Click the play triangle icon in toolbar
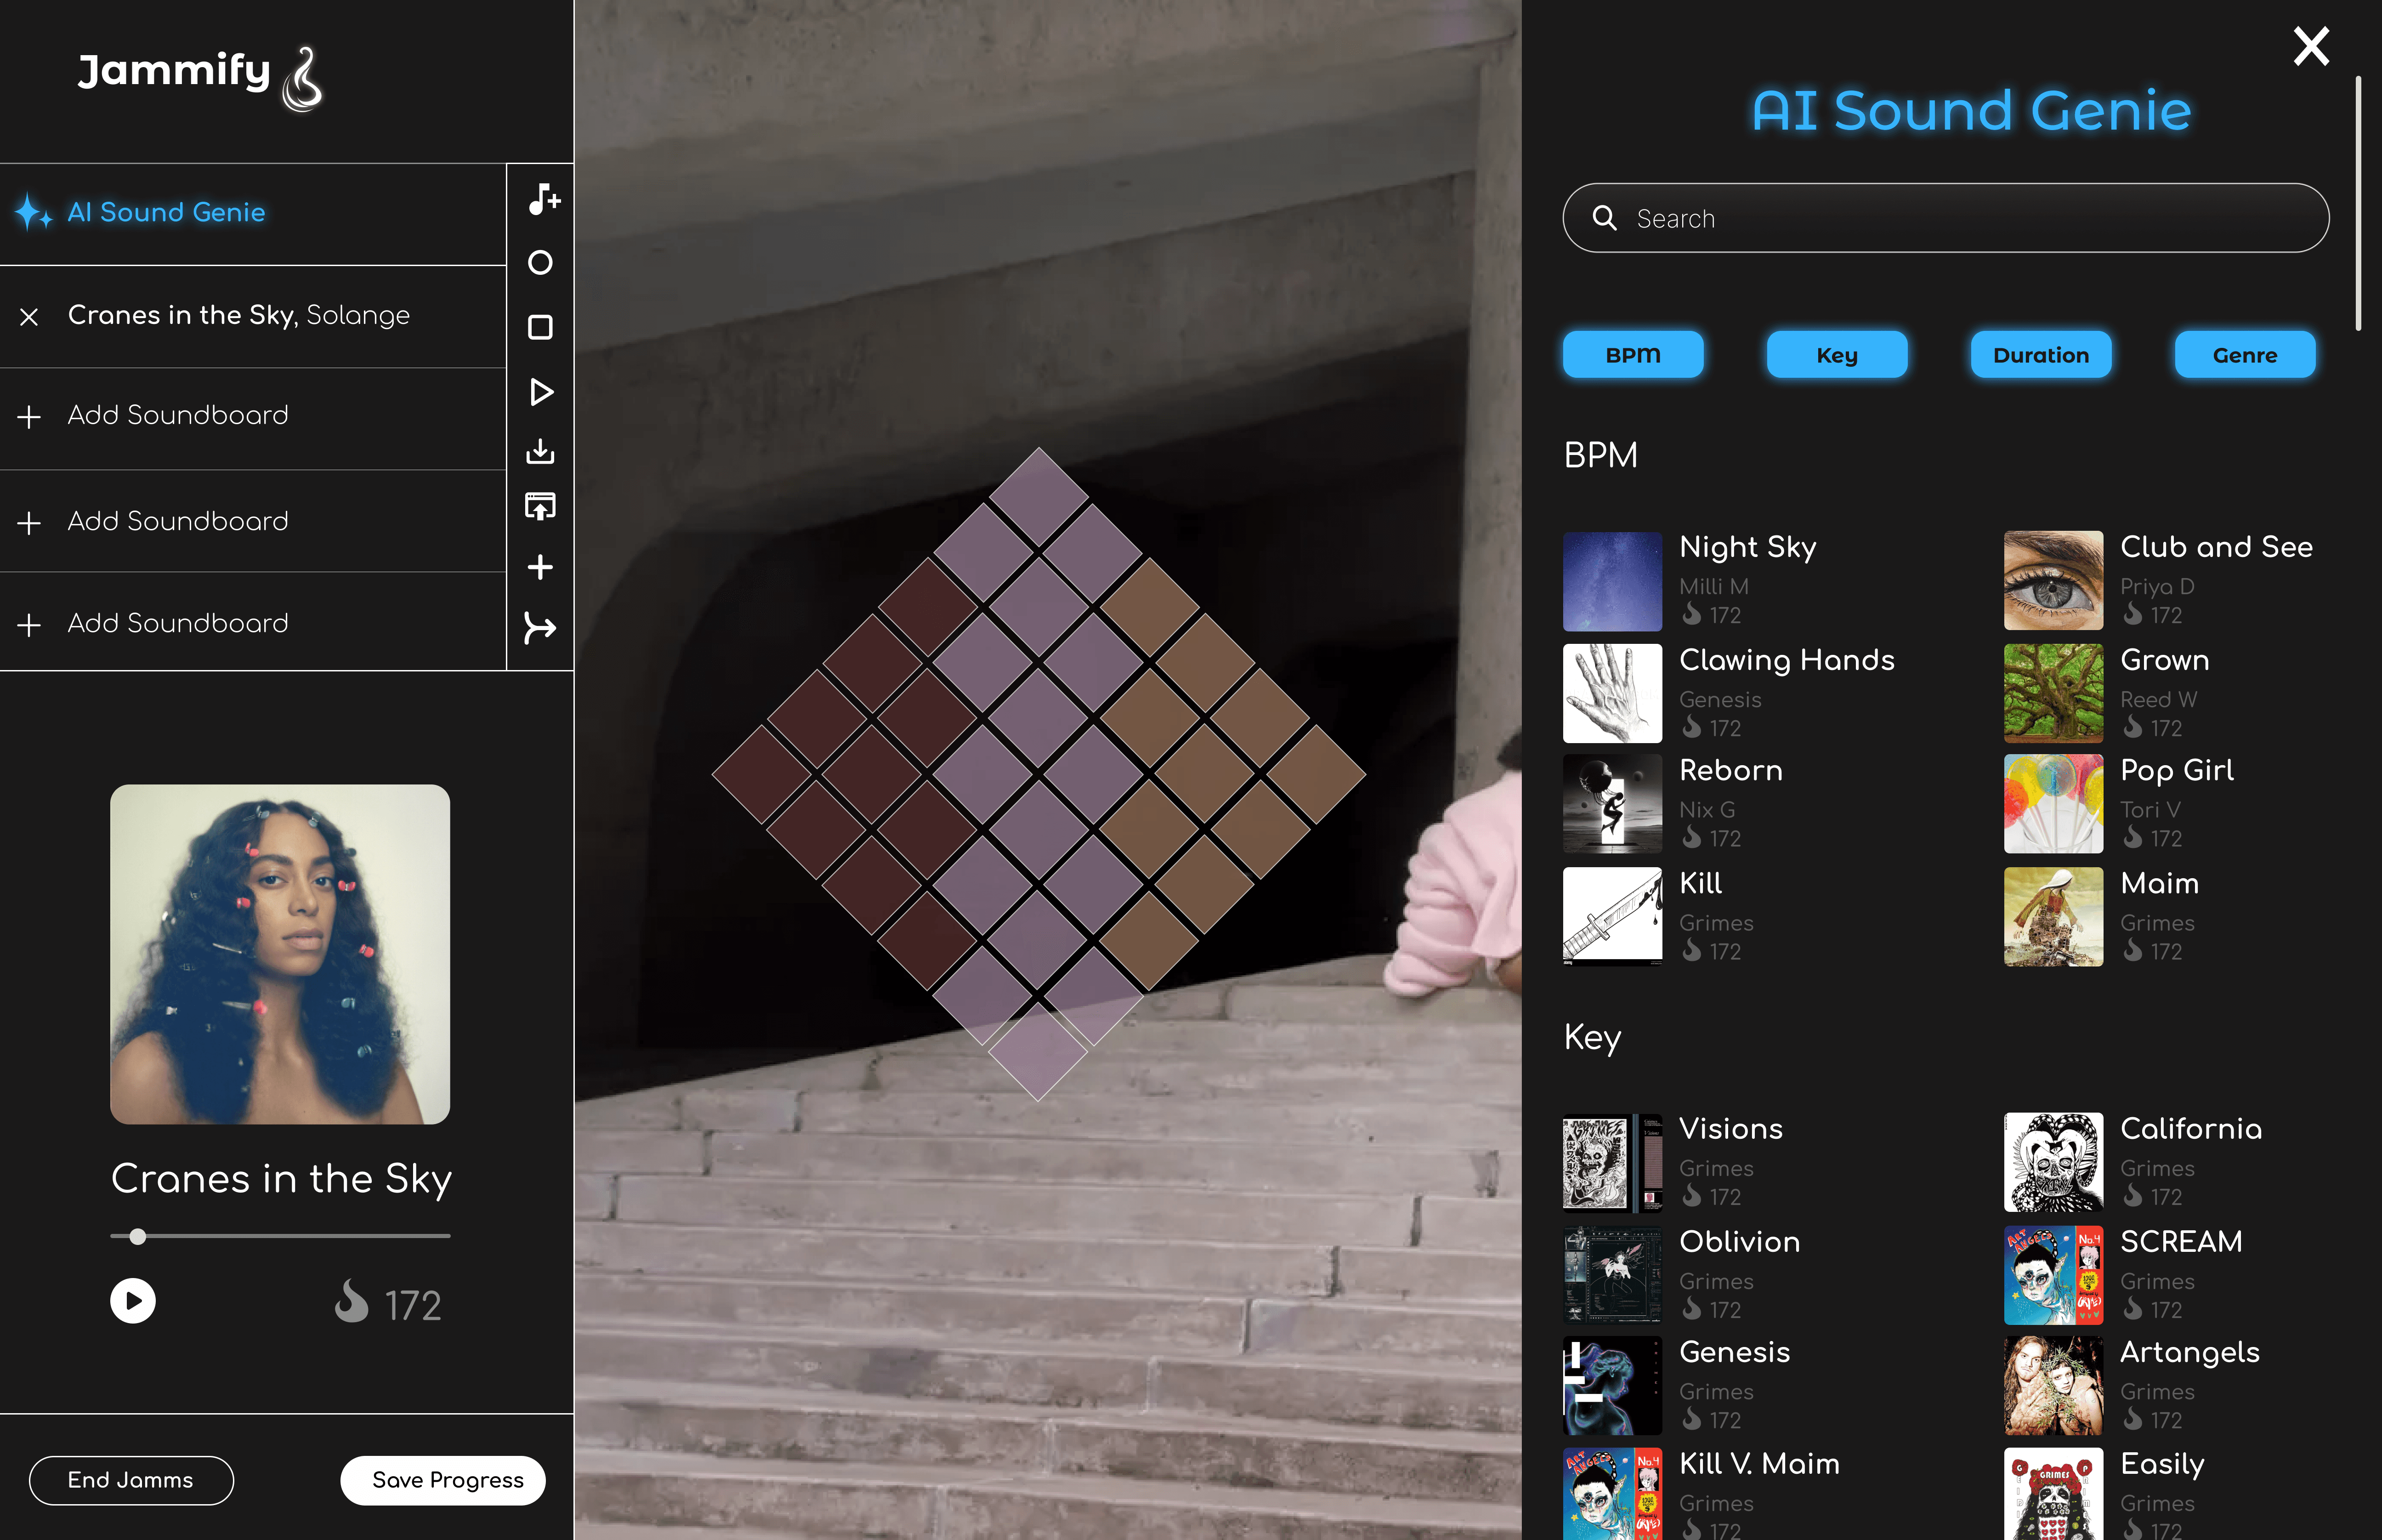The image size is (2382, 1540). pos(541,392)
